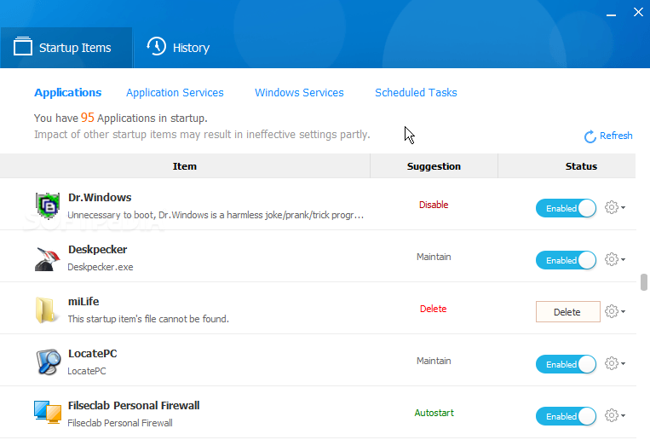The height and width of the screenshot is (440, 650).
Task: Expand the dropdown arrow next to miLife gear
Action: (623, 312)
